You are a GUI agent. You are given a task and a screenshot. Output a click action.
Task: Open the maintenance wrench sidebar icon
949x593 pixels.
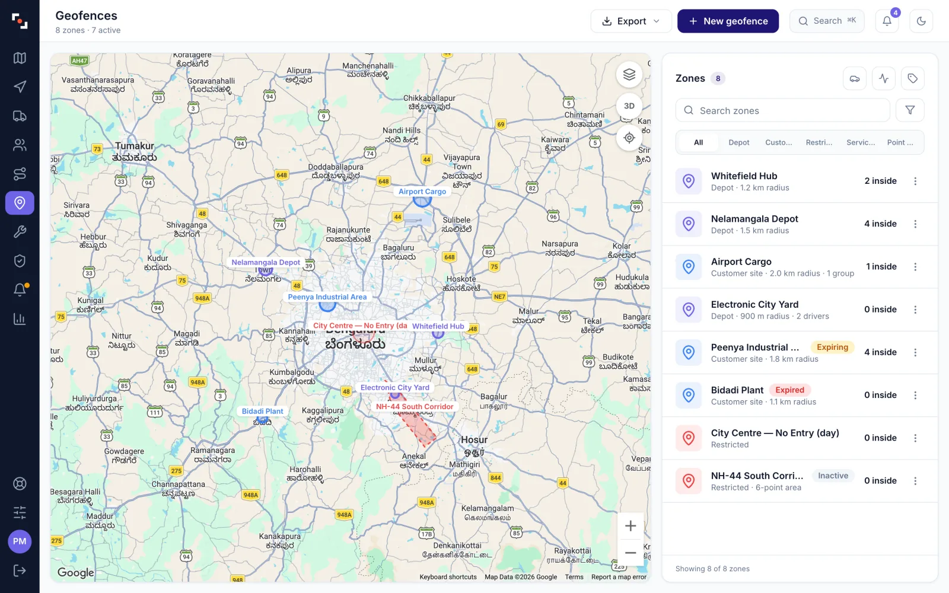coord(20,232)
